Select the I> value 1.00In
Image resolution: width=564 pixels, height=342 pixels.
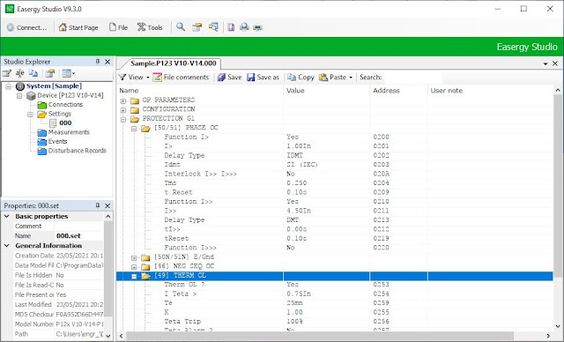click(299, 146)
